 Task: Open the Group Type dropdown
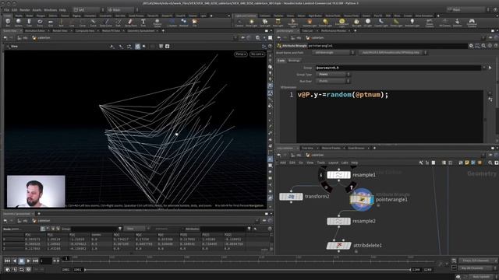(x=333, y=75)
